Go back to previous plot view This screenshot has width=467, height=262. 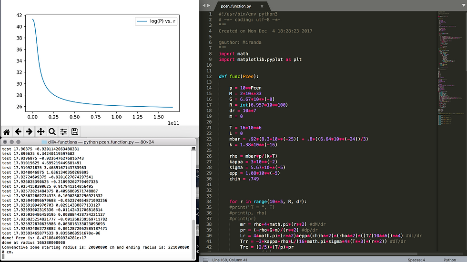tap(18, 131)
